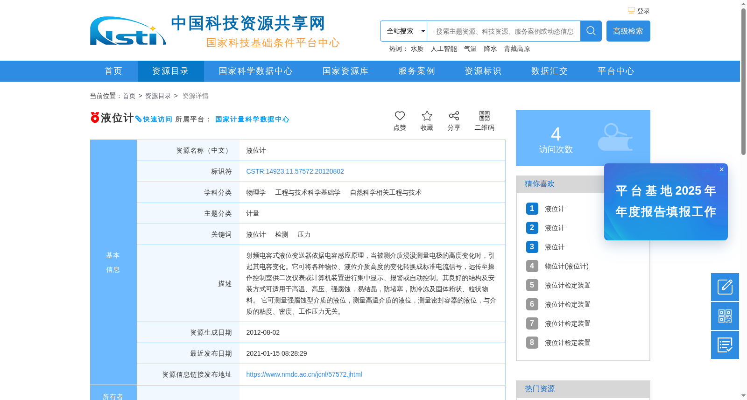Screen dimensions: 747x400
Task: Click the search keyword input field
Action: click(504, 31)
